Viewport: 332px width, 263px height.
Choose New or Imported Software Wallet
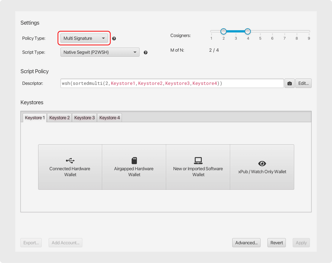point(198,167)
